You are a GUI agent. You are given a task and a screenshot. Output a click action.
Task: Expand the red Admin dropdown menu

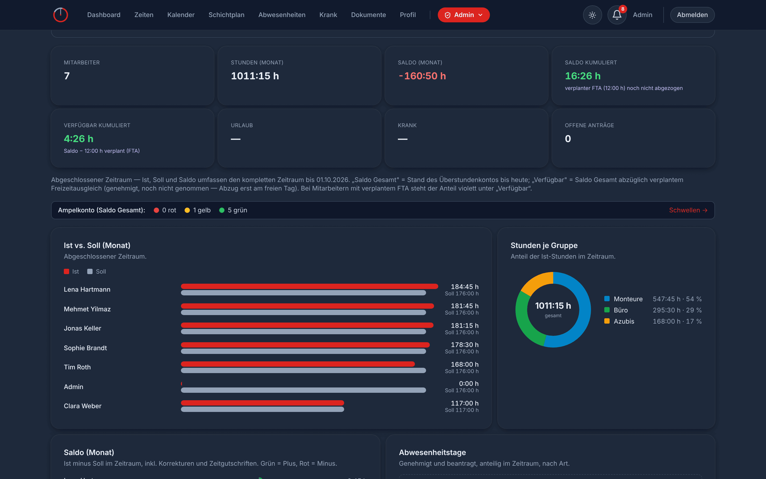[463, 15]
